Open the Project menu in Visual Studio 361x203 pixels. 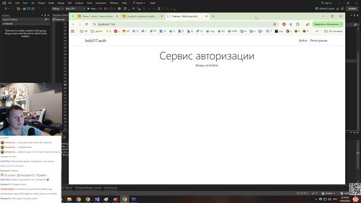pos(41,3)
